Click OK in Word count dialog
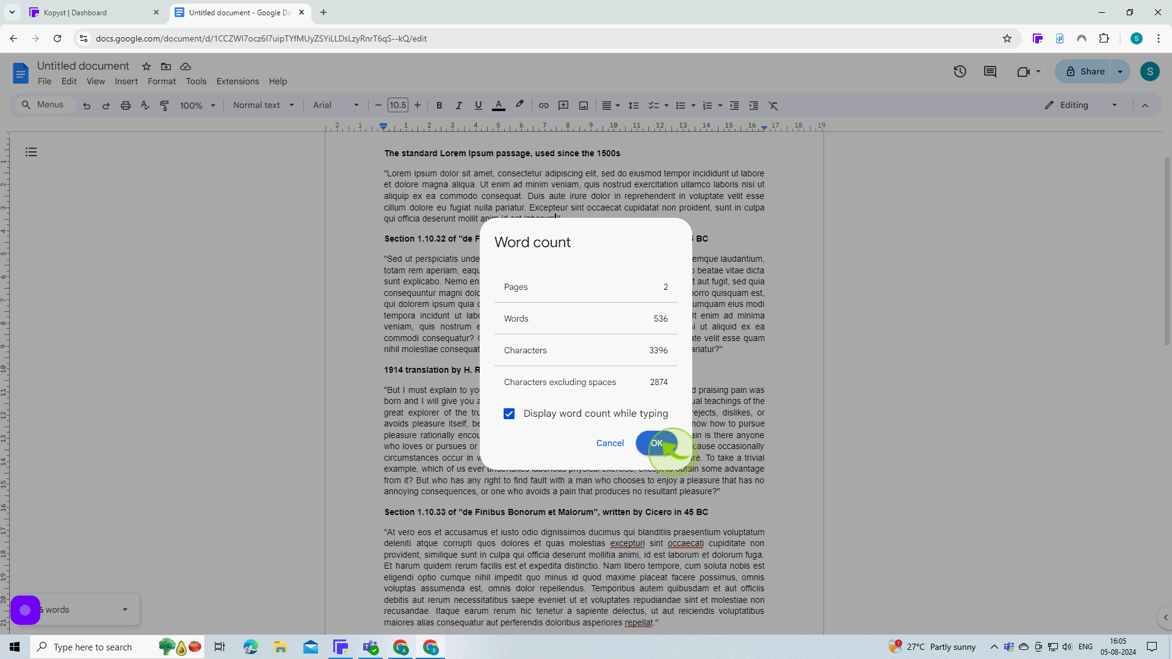Viewport: 1172px width, 659px height. (x=657, y=443)
